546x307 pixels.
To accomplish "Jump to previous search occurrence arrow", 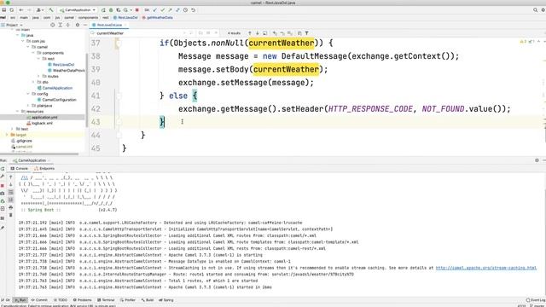I will [x=250, y=33].
